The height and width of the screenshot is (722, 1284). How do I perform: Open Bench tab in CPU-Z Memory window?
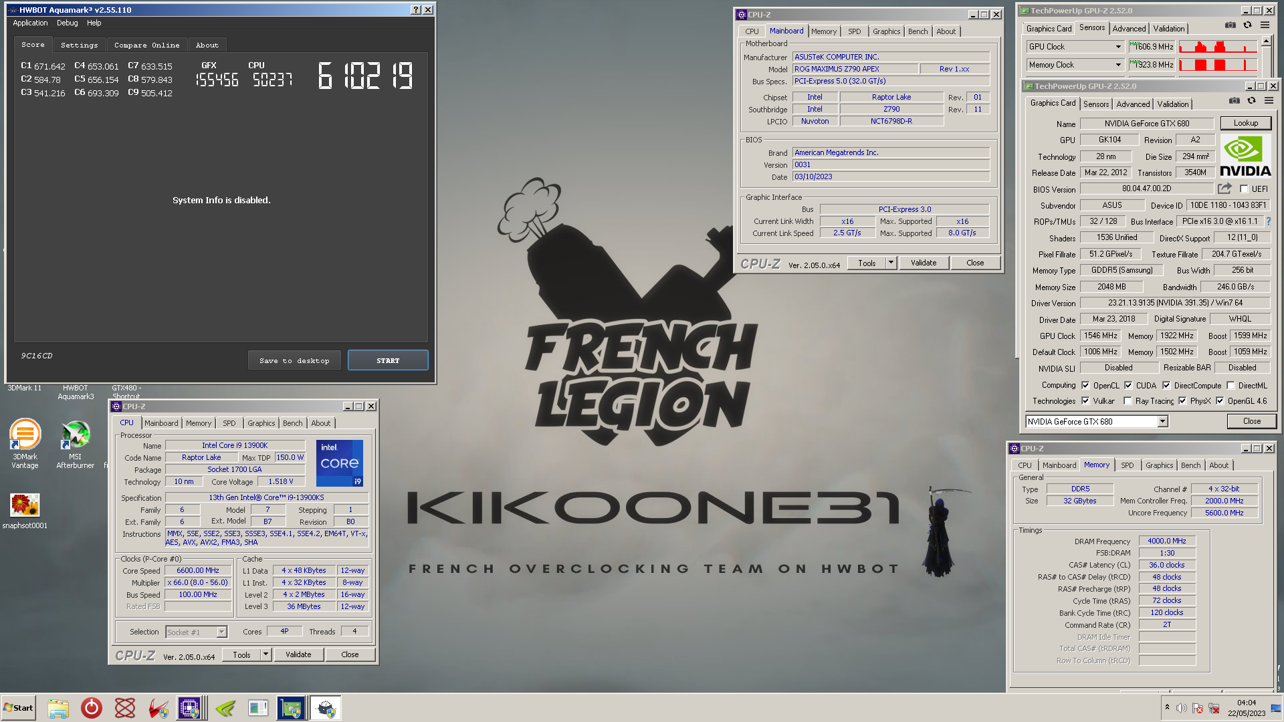tap(1190, 465)
